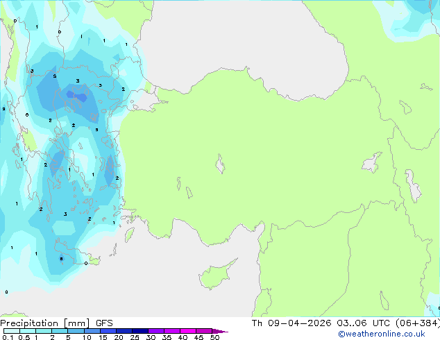The width and height of the screenshot is (440, 340).
Task: Select the 45–50 mm legend swatch
Action: [x=204, y=331]
